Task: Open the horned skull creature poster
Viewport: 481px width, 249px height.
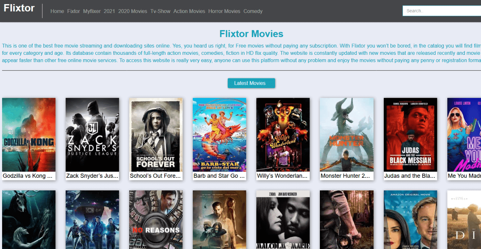Action: 29,220
